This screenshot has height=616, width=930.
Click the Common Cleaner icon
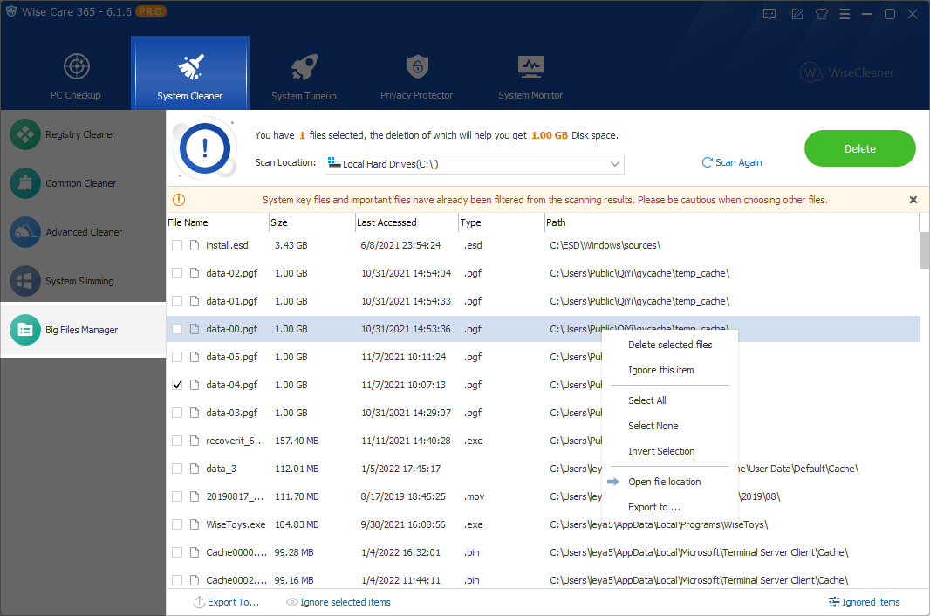tap(25, 183)
